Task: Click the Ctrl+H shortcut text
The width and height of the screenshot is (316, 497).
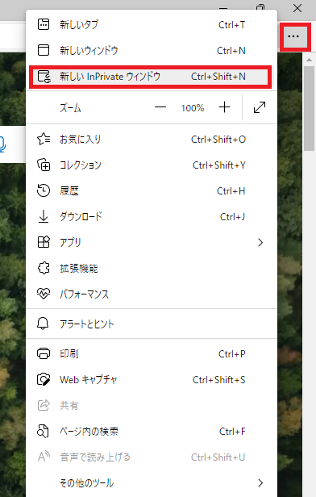Action: [231, 191]
